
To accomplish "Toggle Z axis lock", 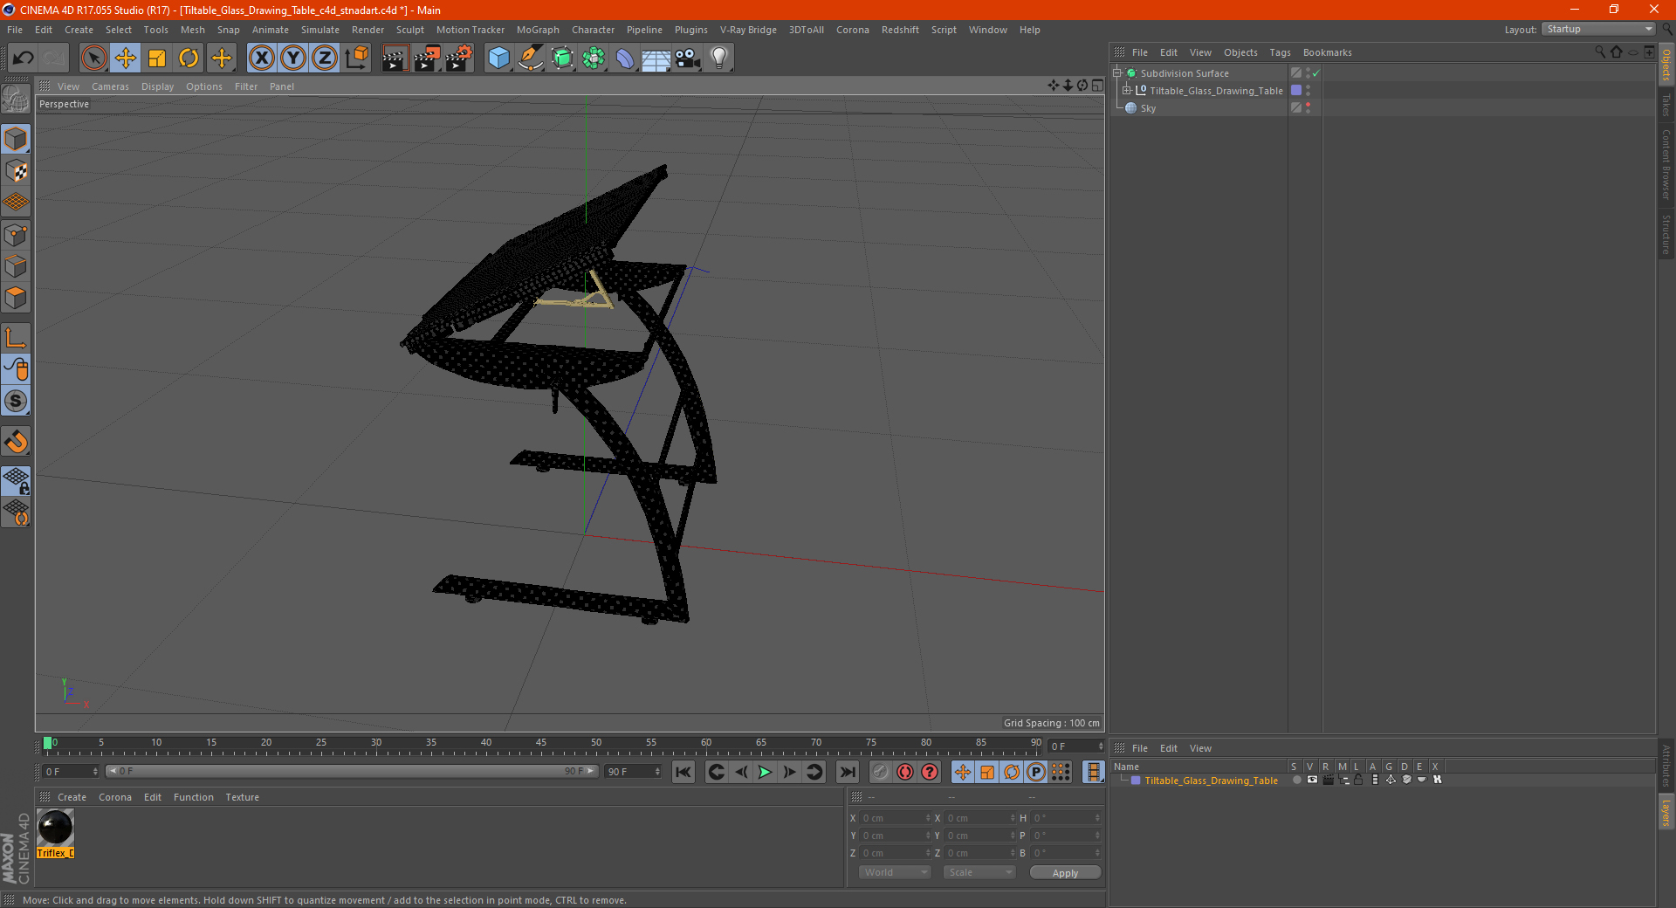I will coord(324,58).
